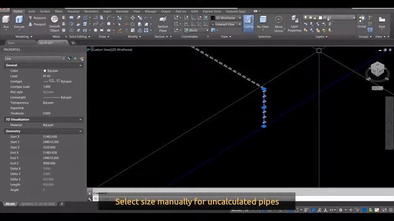Expand the Draw panel
The height and width of the screenshot is (221, 394).
tap(104, 37)
